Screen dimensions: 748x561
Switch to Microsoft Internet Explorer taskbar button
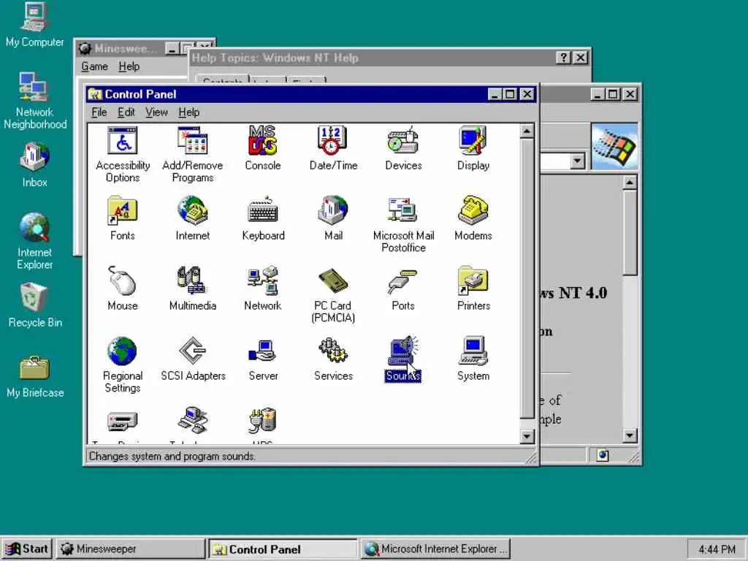435,549
